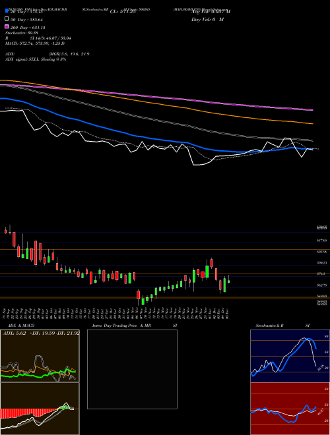Screen dimensions: 330x435
Task: Click the blue 20 Day legend swatch
Action: click(x=7, y=11)
